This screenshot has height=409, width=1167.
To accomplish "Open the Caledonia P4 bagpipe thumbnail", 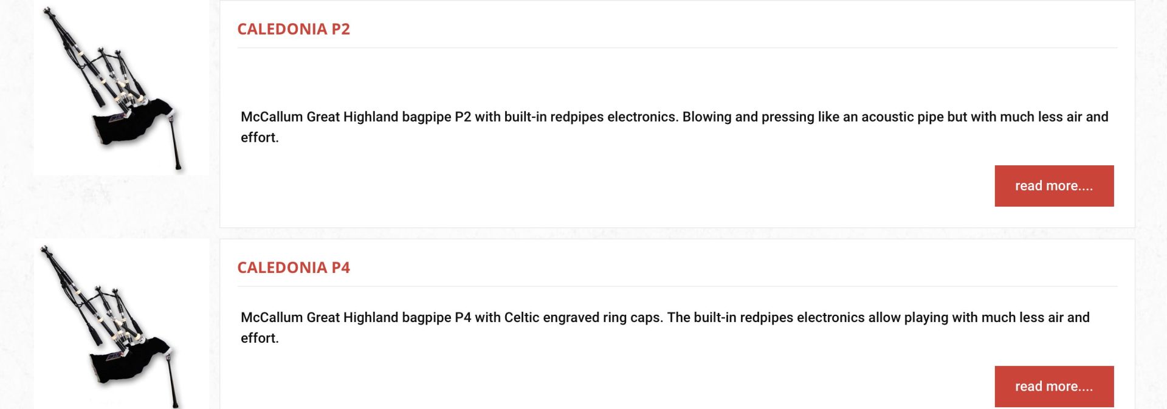I will [x=121, y=325].
